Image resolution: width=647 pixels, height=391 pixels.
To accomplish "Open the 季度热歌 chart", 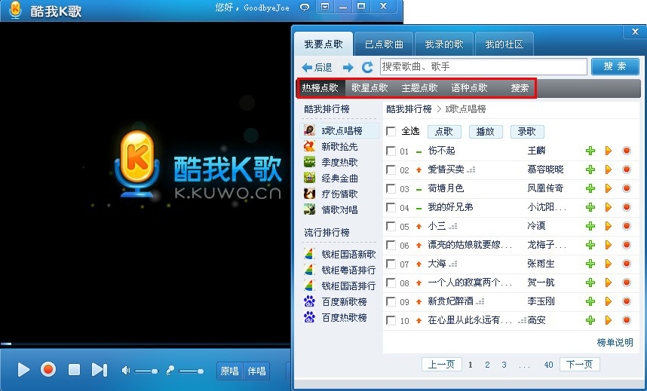I will coord(339,163).
